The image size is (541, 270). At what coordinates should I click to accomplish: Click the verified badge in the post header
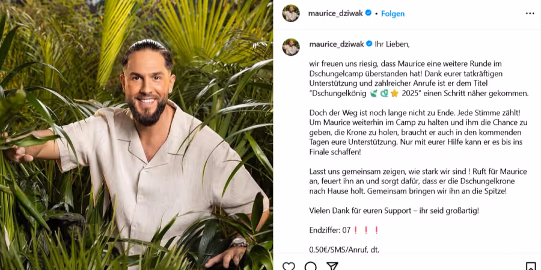(x=368, y=13)
